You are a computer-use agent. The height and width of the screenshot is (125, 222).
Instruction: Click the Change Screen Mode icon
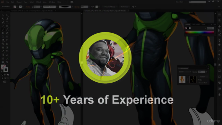5,82
